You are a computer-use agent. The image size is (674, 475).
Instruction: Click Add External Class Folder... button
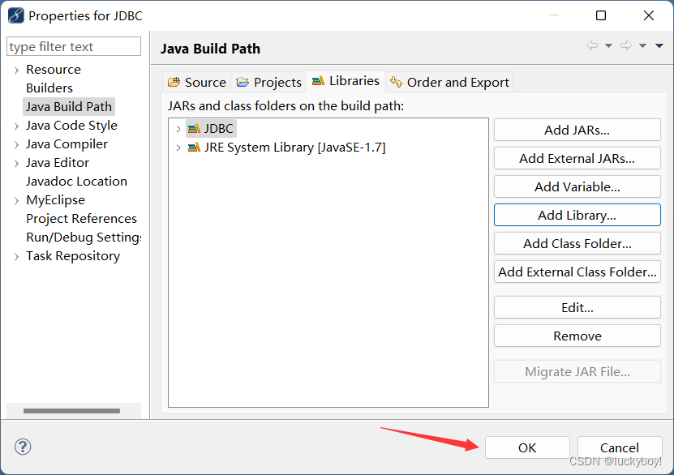click(x=577, y=272)
